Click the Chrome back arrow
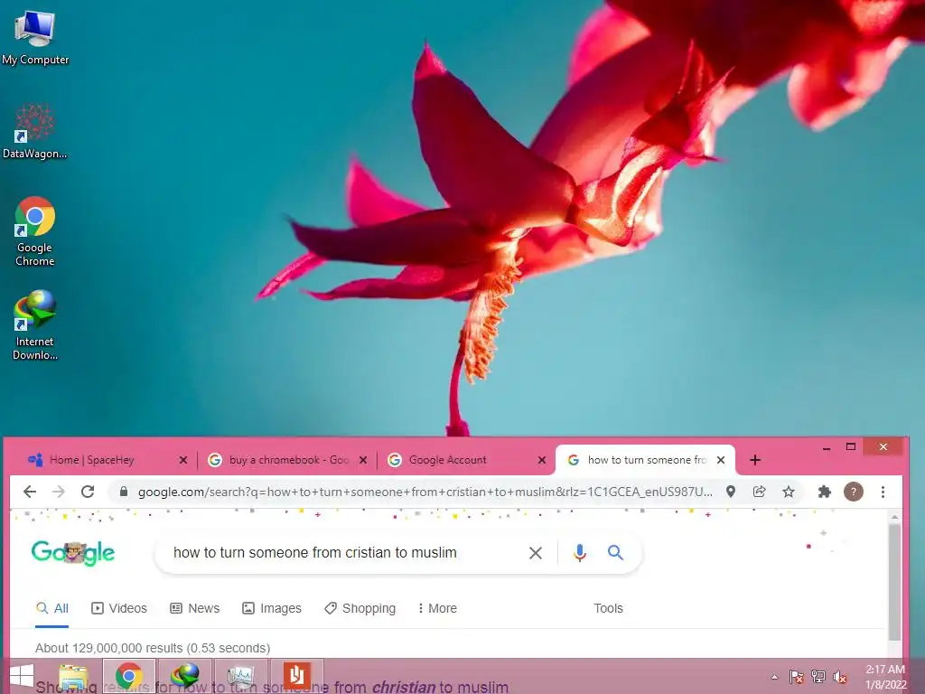 click(30, 492)
